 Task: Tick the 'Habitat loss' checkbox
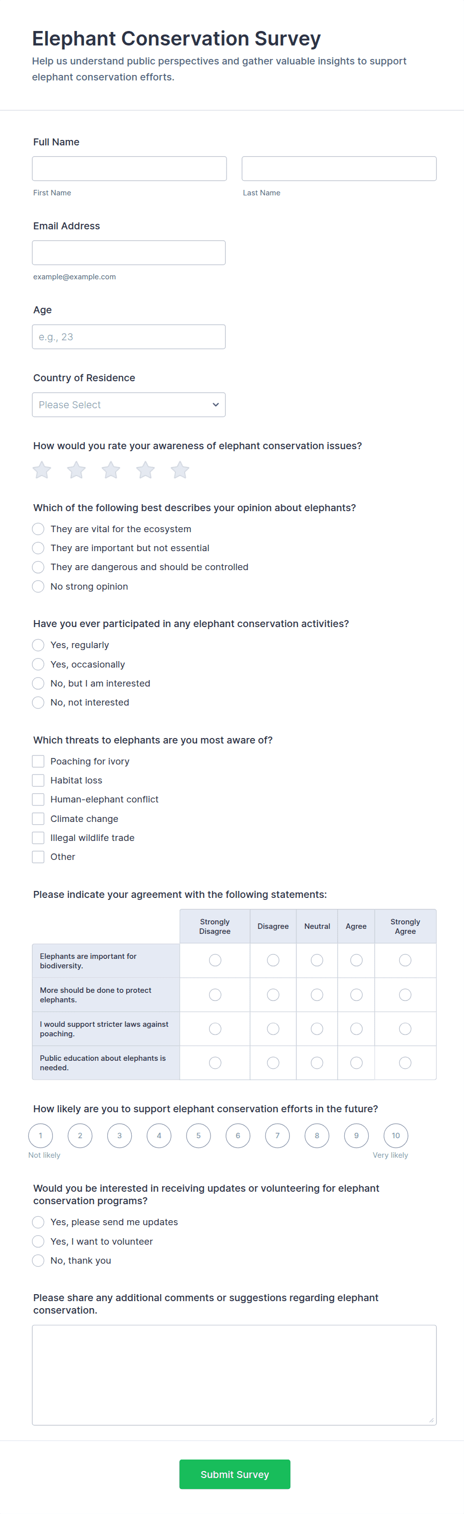tap(38, 780)
